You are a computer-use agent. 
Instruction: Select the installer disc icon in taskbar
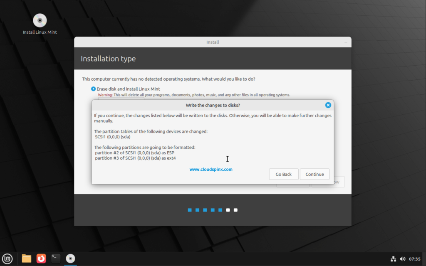pos(70,259)
